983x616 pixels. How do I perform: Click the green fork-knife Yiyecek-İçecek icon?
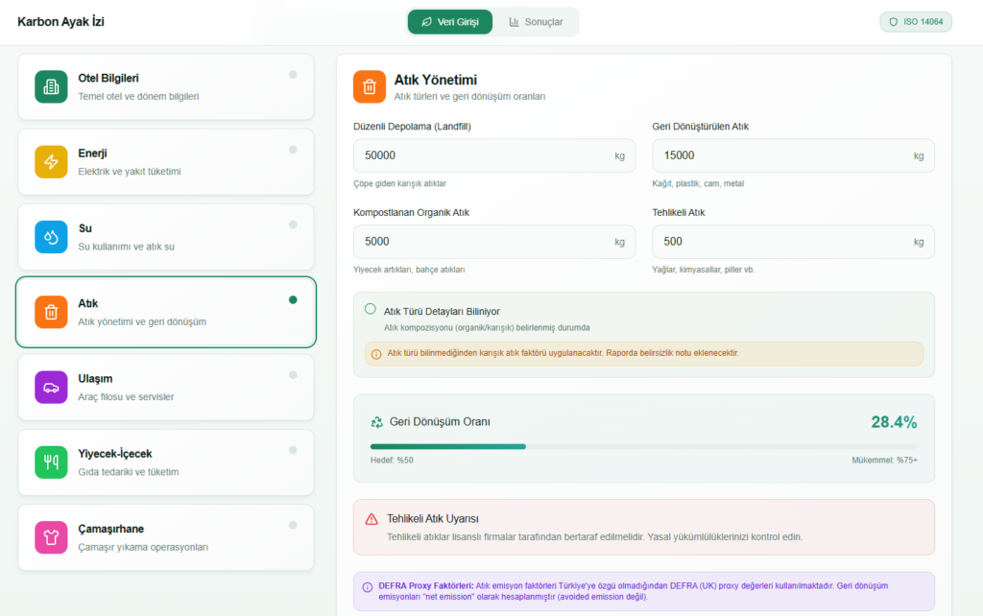51,462
